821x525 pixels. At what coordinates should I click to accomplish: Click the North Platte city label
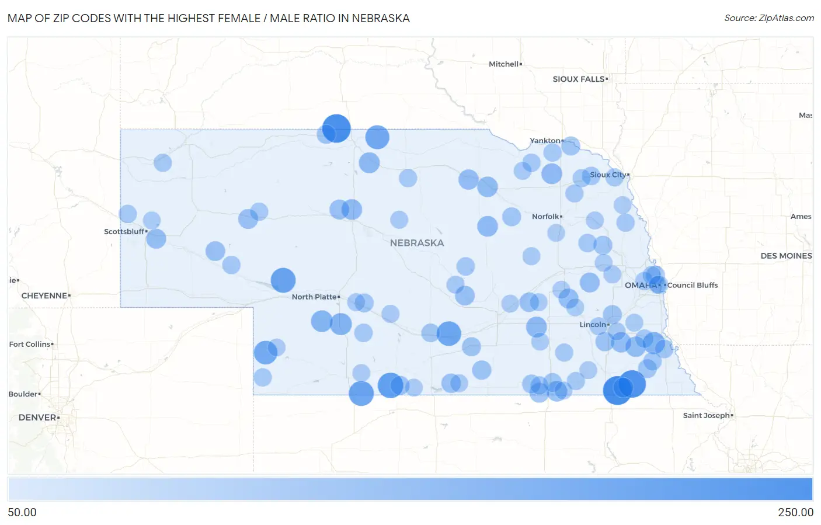pos(314,297)
